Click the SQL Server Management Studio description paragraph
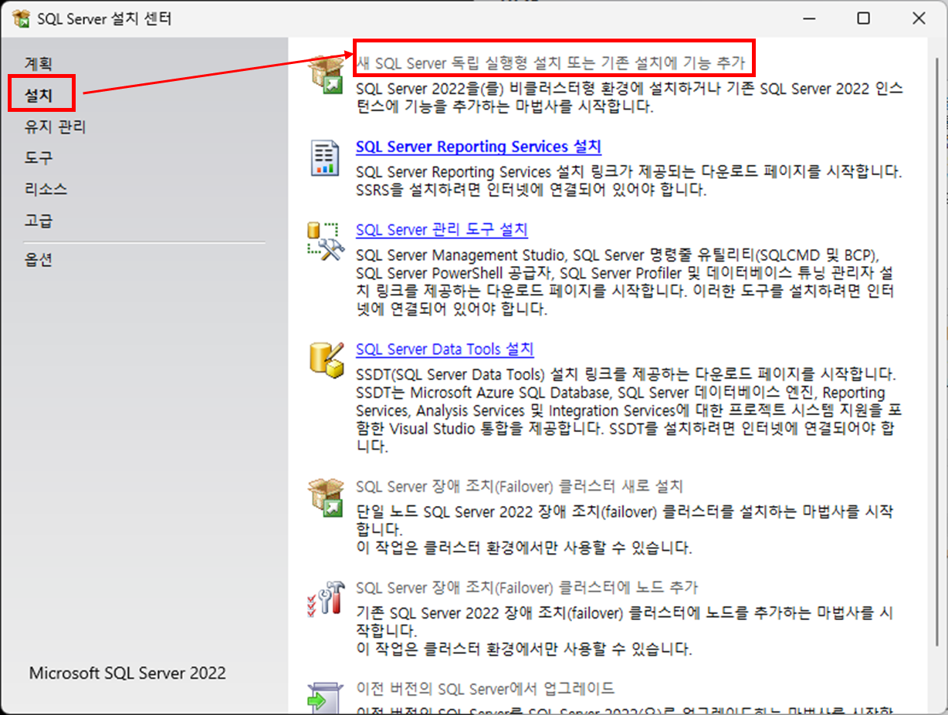This screenshot has width=948, height=715. (626, 282)
